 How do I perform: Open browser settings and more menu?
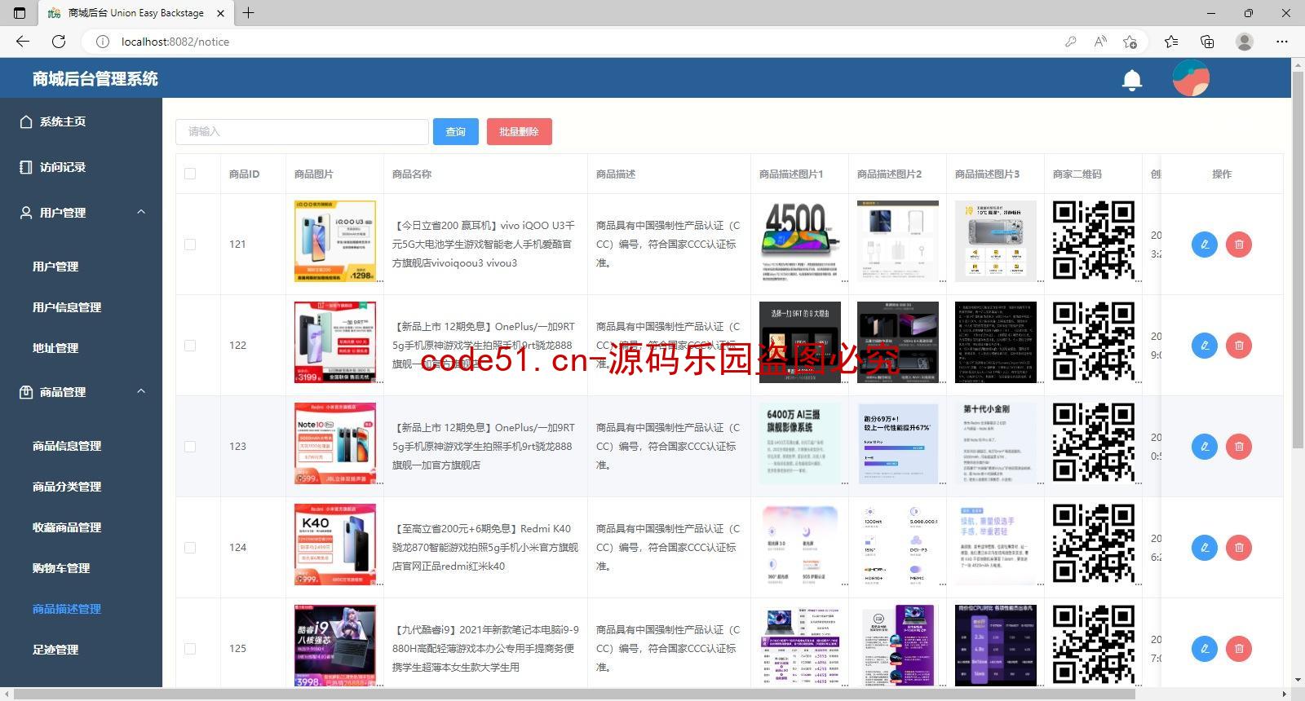1282,42
